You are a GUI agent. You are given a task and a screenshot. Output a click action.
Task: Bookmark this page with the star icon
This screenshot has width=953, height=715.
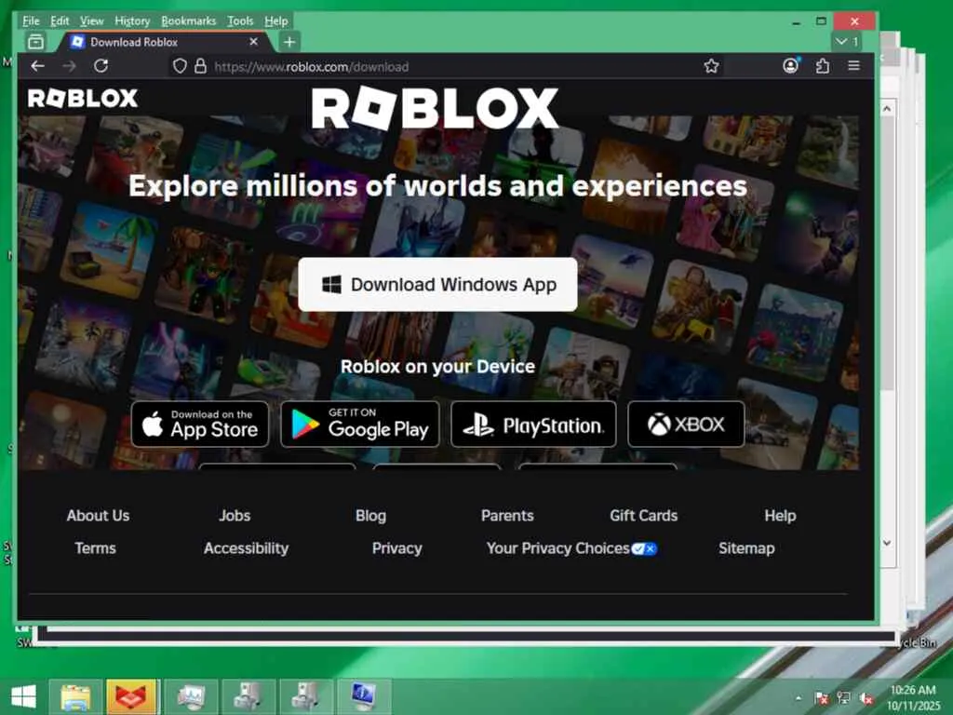(x=711, y=66)
